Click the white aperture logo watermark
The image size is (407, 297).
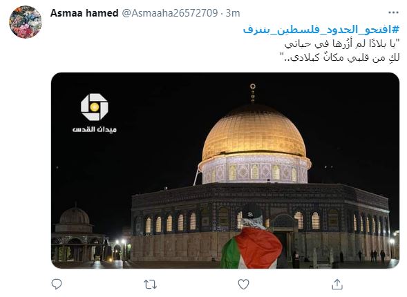point(95,107)
